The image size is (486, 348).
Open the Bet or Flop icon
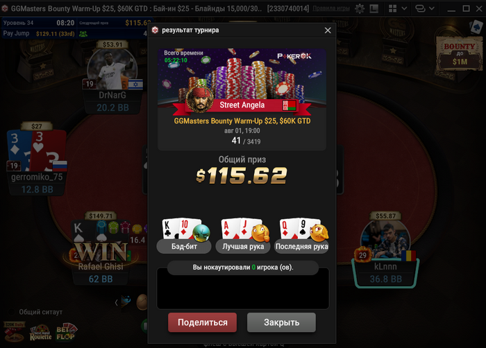click(66, 332)
